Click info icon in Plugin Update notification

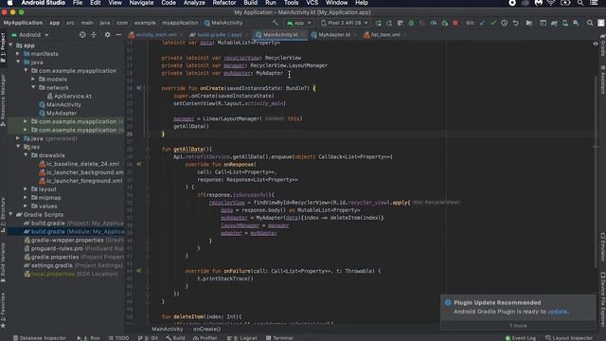coord(448,303)
